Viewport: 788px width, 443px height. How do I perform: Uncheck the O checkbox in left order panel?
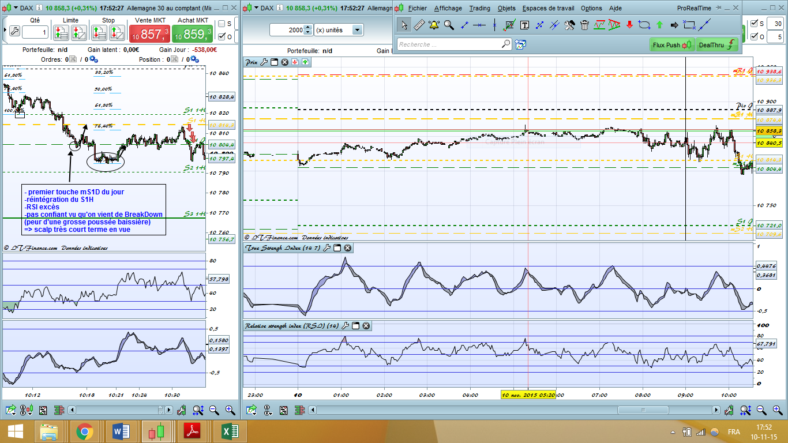pyautogui.click(x=222, y=37)
